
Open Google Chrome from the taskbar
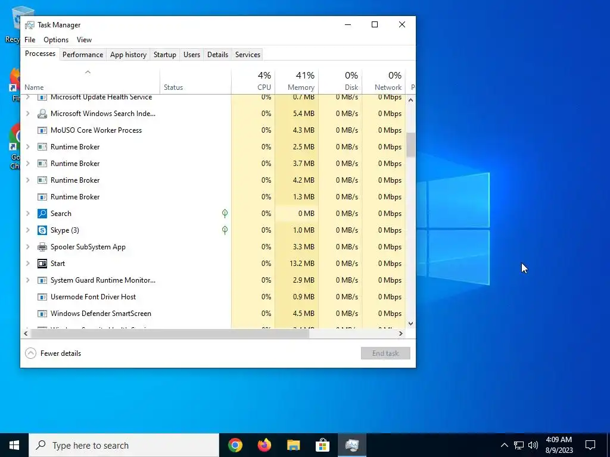(235, 445)
